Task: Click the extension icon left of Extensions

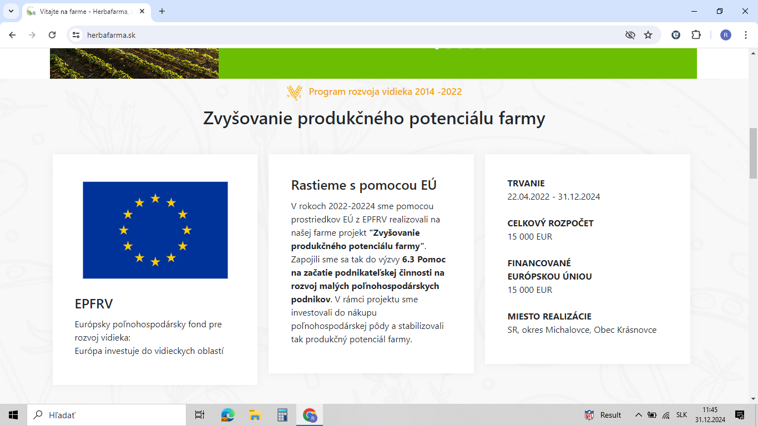Action: pyautogui.click(x=676, y=35)
